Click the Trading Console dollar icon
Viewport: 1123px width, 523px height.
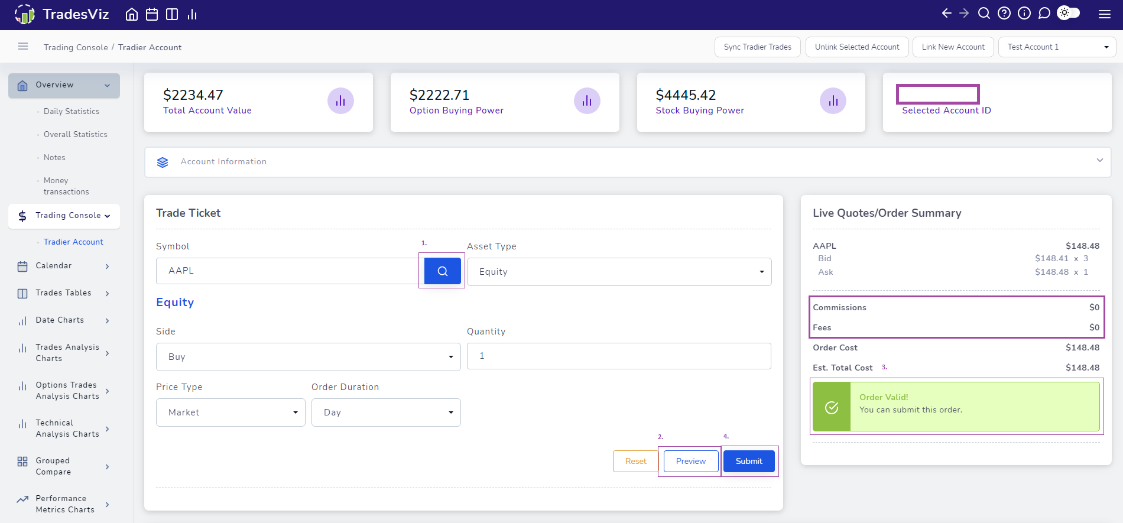[22, 216]
